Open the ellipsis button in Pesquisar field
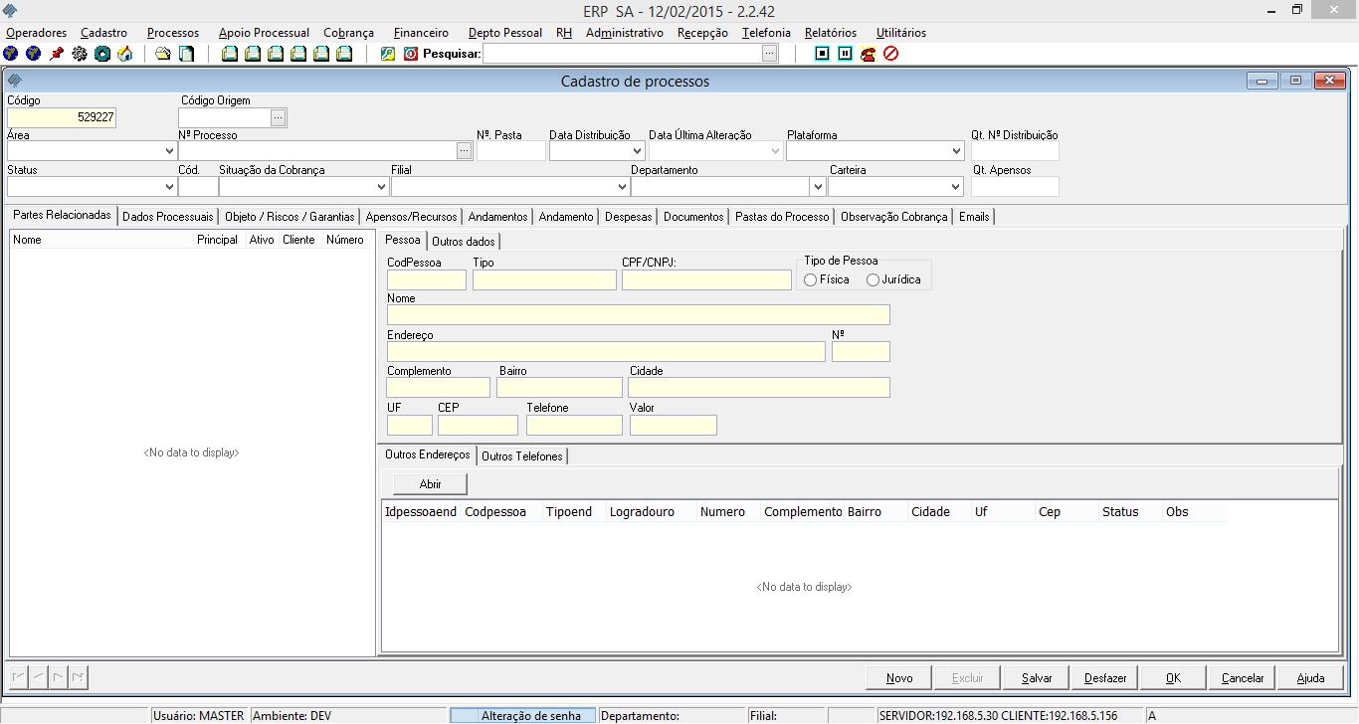 click(770, 54)
